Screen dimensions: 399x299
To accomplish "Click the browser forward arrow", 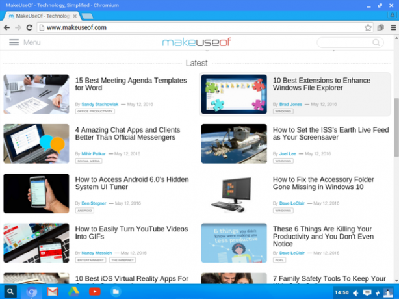I will tap(18, 27).
